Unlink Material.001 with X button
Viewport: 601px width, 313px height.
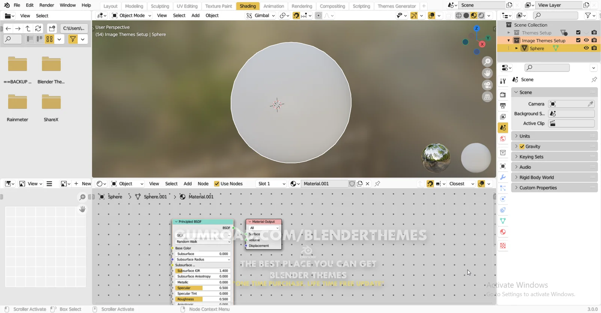click(x=368, y=184)
